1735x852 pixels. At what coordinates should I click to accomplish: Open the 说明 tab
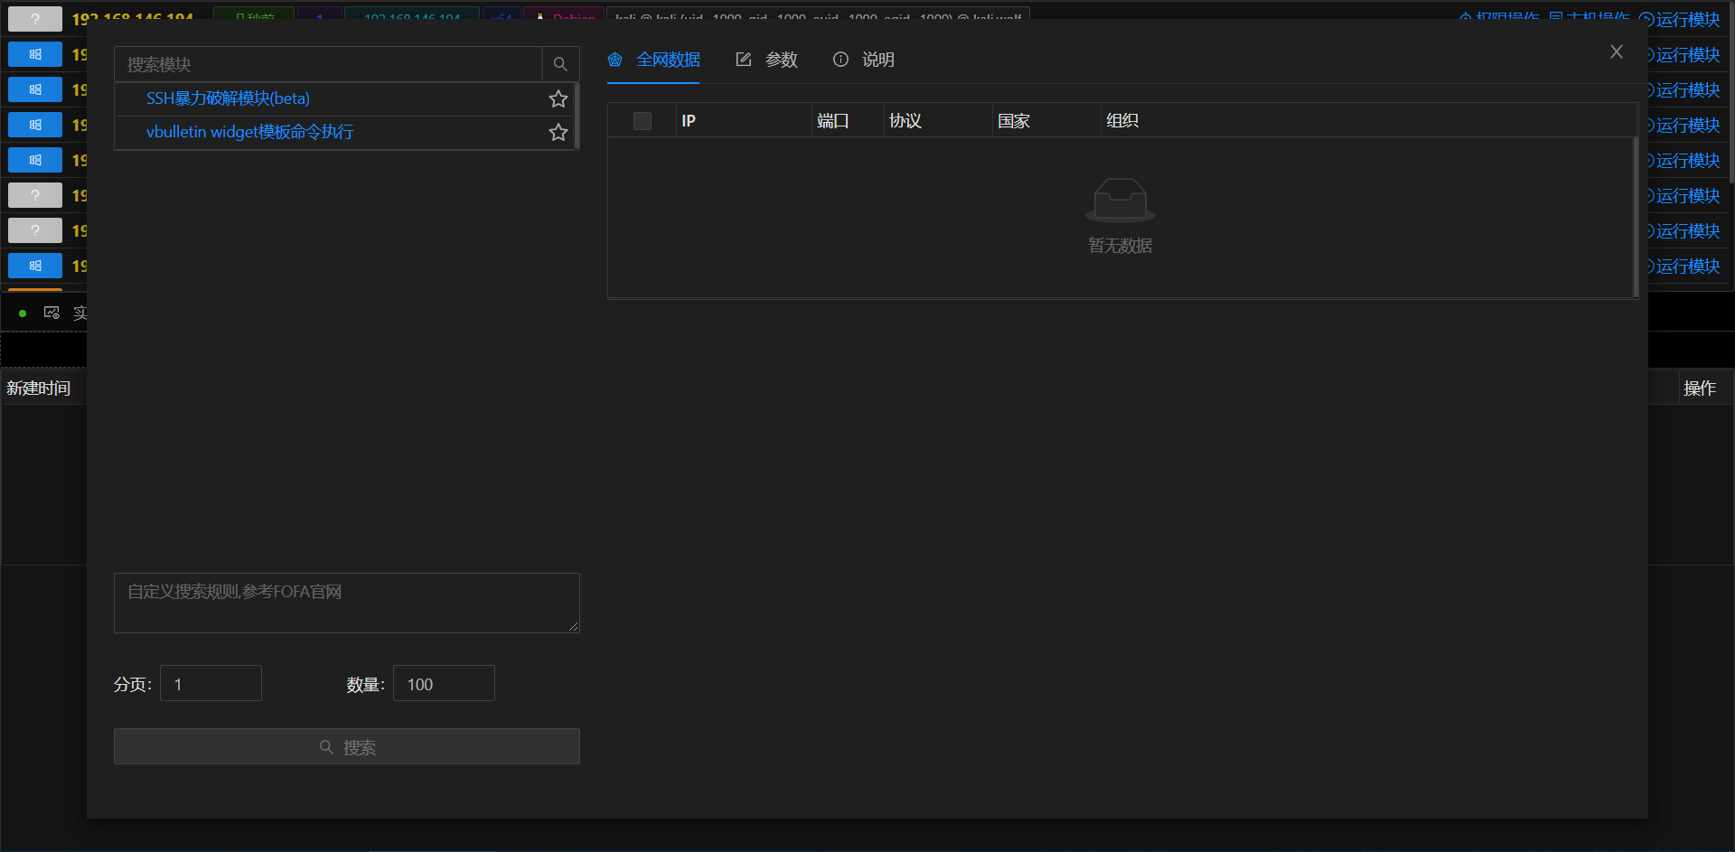coord(863,60)
